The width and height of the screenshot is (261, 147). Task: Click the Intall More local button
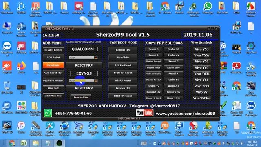pyautogui.click(x=53, y=96)
